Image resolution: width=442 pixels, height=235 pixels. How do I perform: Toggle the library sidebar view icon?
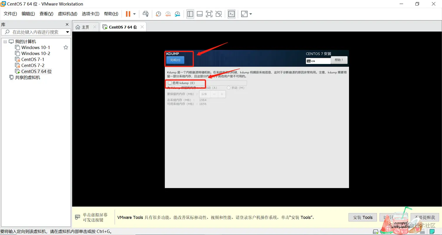pos(190,14)
